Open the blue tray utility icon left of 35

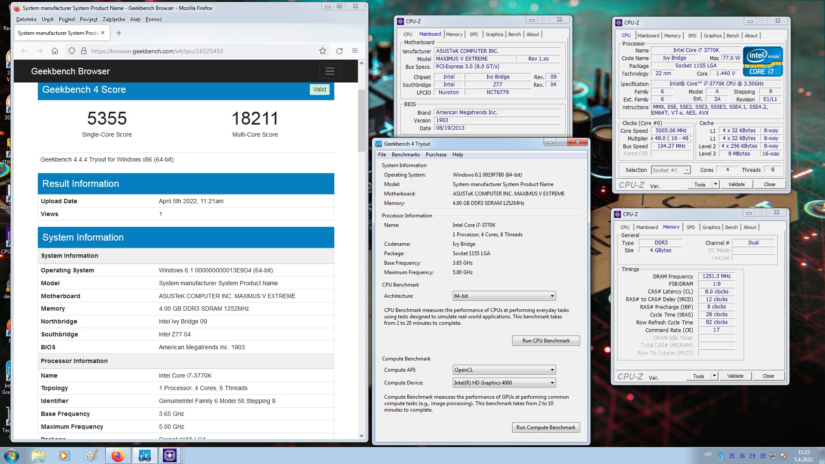[x=721, y=456]
